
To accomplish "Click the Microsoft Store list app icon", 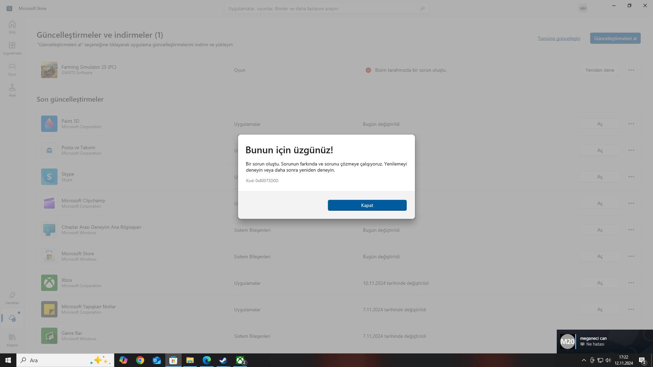I will click(49, 256).
